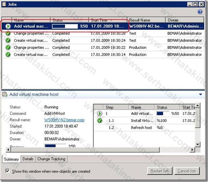The width and height of the screenshot is (208, 182).
Task: Click the Status column header in steps table
Action: coord(167,107)
